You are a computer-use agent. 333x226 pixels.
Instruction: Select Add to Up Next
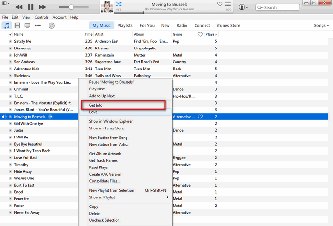(x=125, y=96)
